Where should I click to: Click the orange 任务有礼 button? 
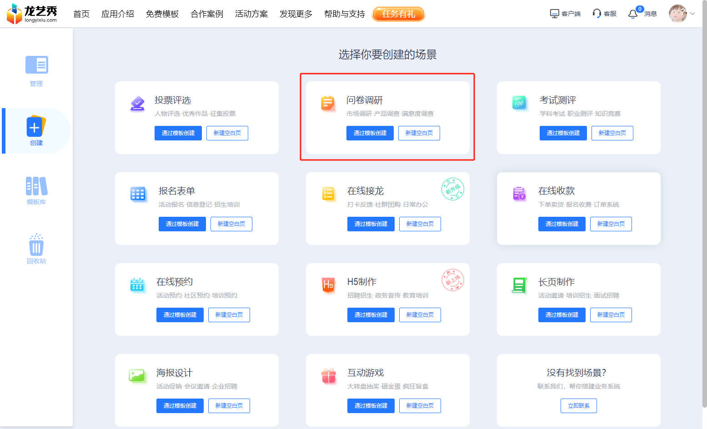click(398, 14)
